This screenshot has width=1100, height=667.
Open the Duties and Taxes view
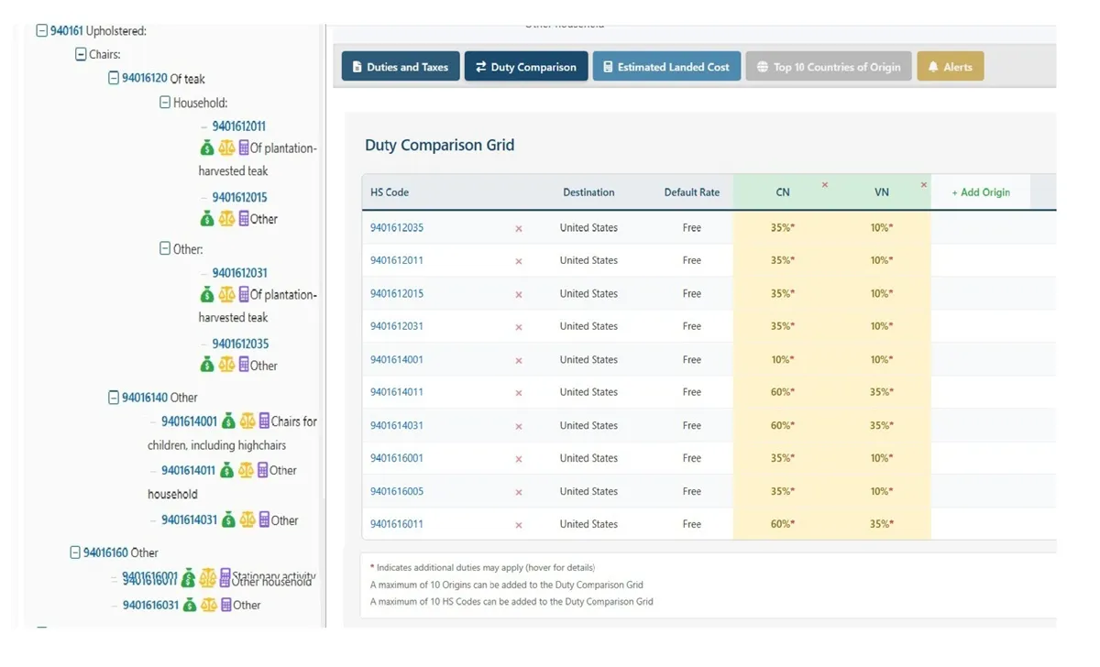[x=400, y=65]
